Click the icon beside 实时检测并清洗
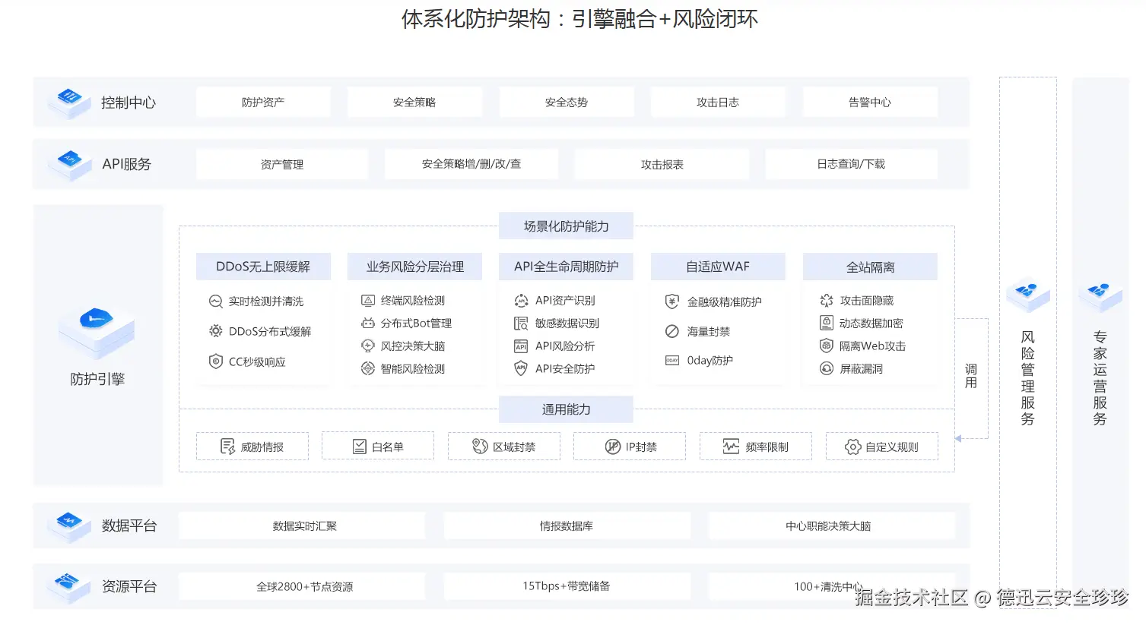The width and height of the screenshot is (1146, 625). (215, 301)
